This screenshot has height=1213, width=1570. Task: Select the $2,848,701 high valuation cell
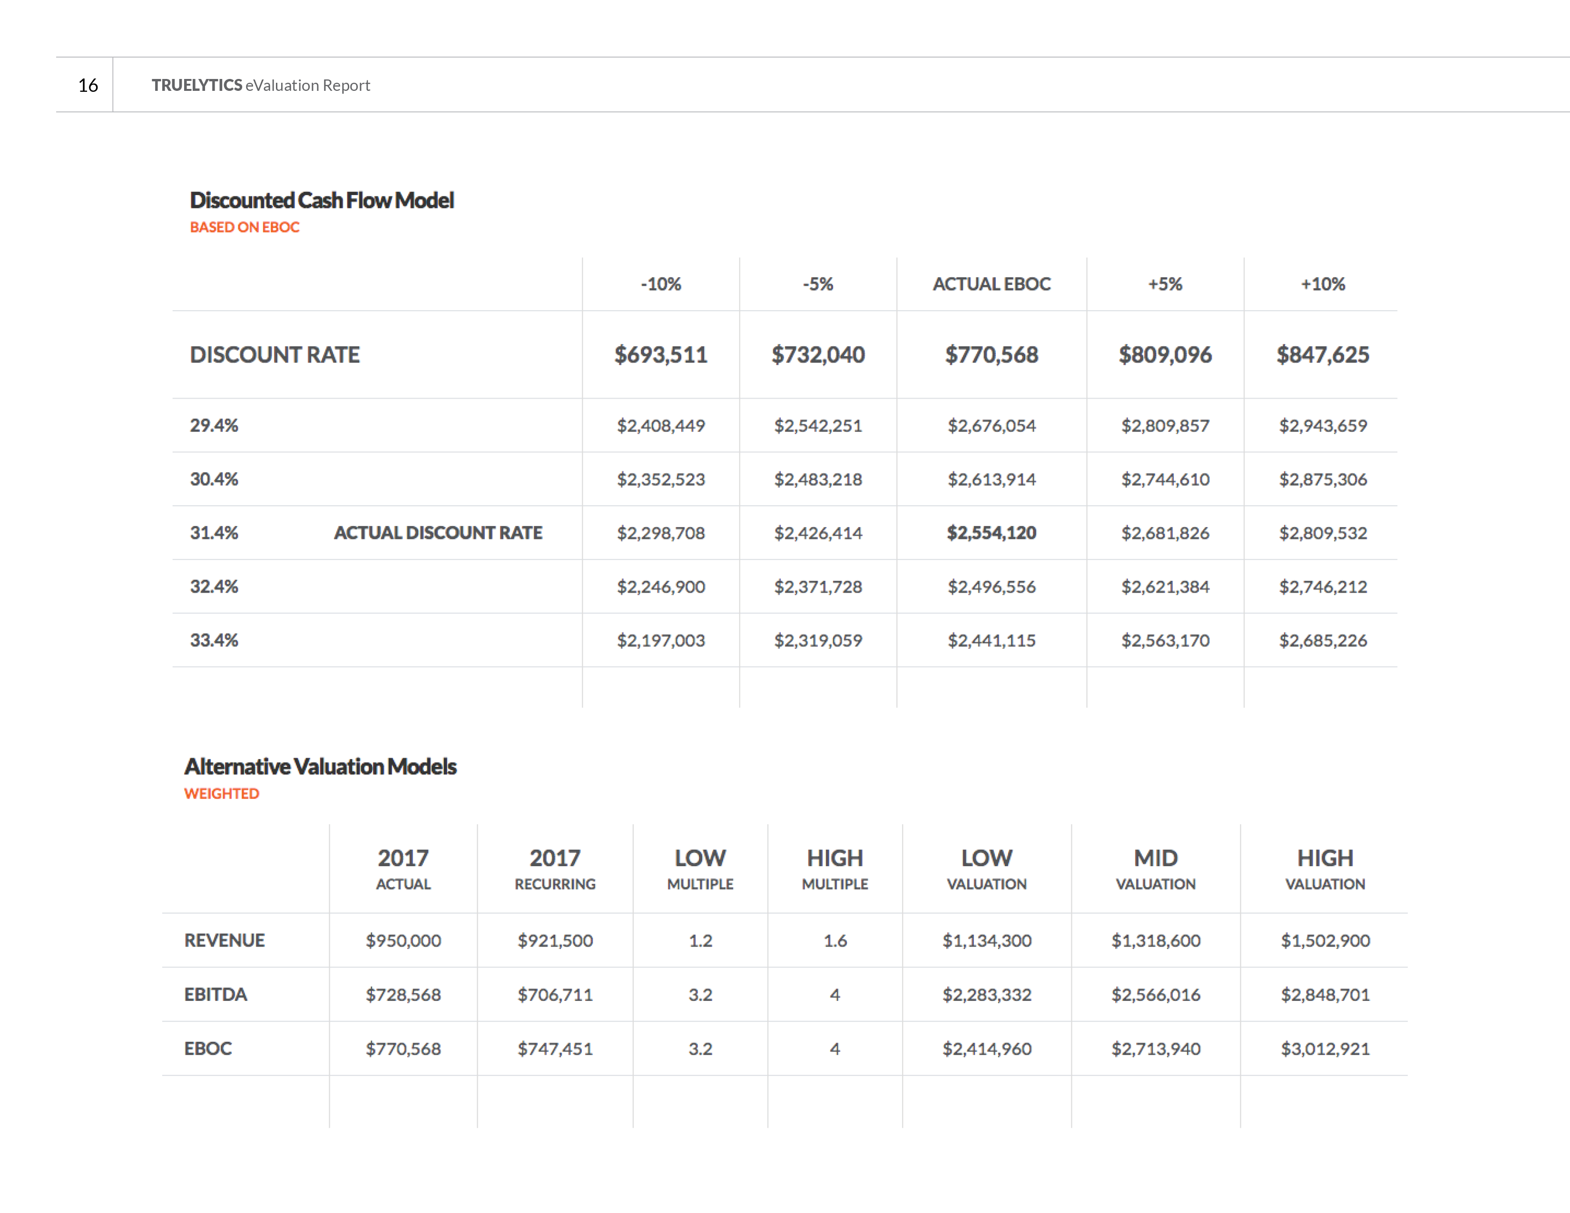tap(1325, 995)
